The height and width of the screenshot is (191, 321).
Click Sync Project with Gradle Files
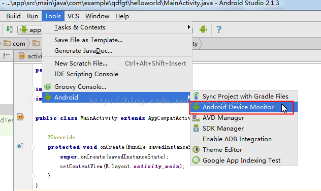[x=244, y=97]
